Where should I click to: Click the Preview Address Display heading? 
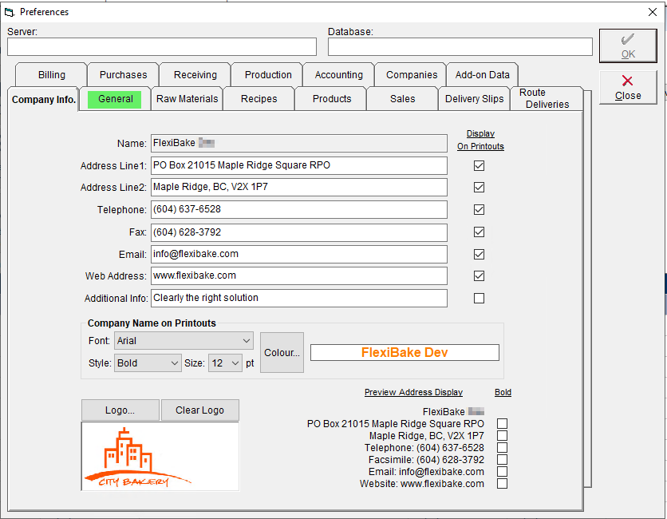(413, 392)
